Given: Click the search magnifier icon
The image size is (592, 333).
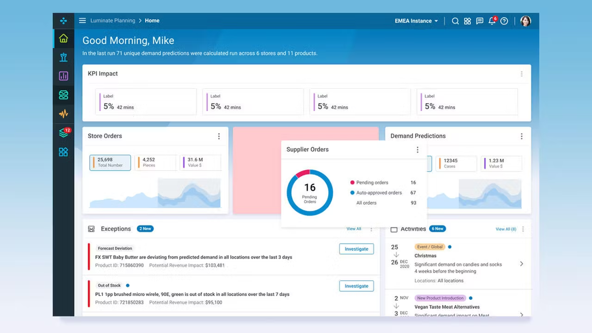Looking at the screenshot, I should click(455, 21).
